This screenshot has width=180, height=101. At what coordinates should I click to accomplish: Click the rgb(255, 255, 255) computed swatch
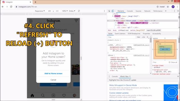tap(155, 72)
